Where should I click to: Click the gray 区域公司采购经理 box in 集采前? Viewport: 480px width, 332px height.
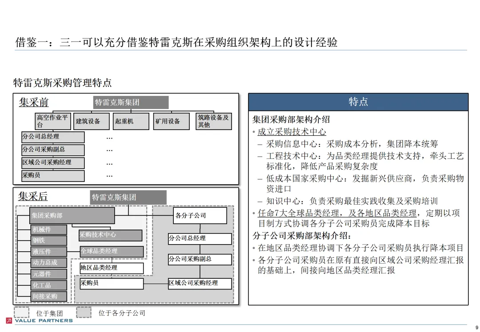(x=53, y=162)
